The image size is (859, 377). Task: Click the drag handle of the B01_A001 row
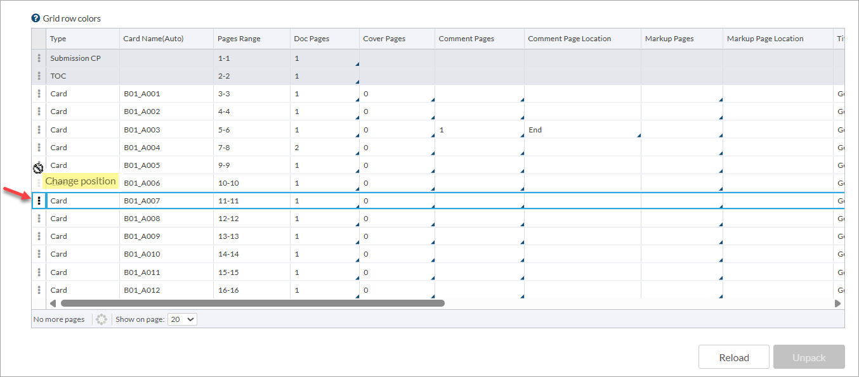click(x=39, y=94)
